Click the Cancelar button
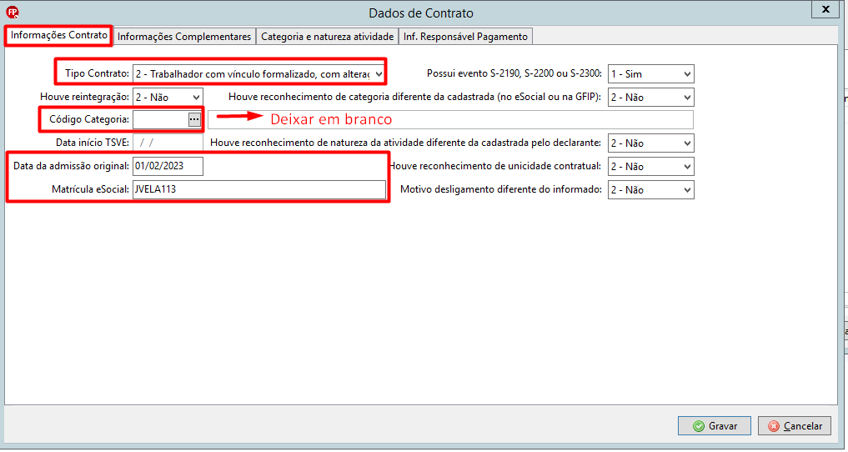Screen dimensions: 848x452 pyautogui.click(x=795, y=426)
